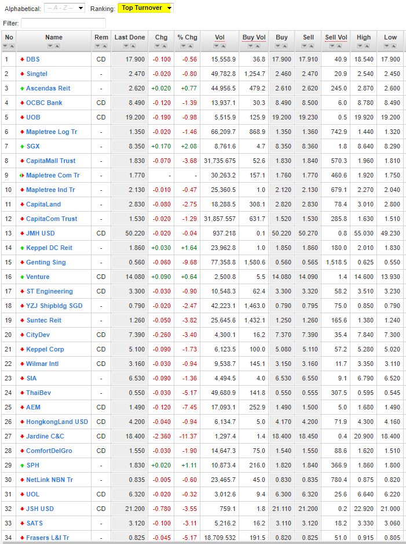Sort Buy column descending arrow
The image size is (406, 544).
(x=278, y=46)
